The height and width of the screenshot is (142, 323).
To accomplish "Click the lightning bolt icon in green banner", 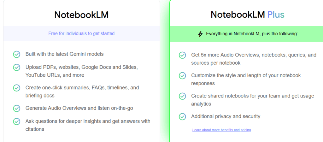I will pos(200,34).
